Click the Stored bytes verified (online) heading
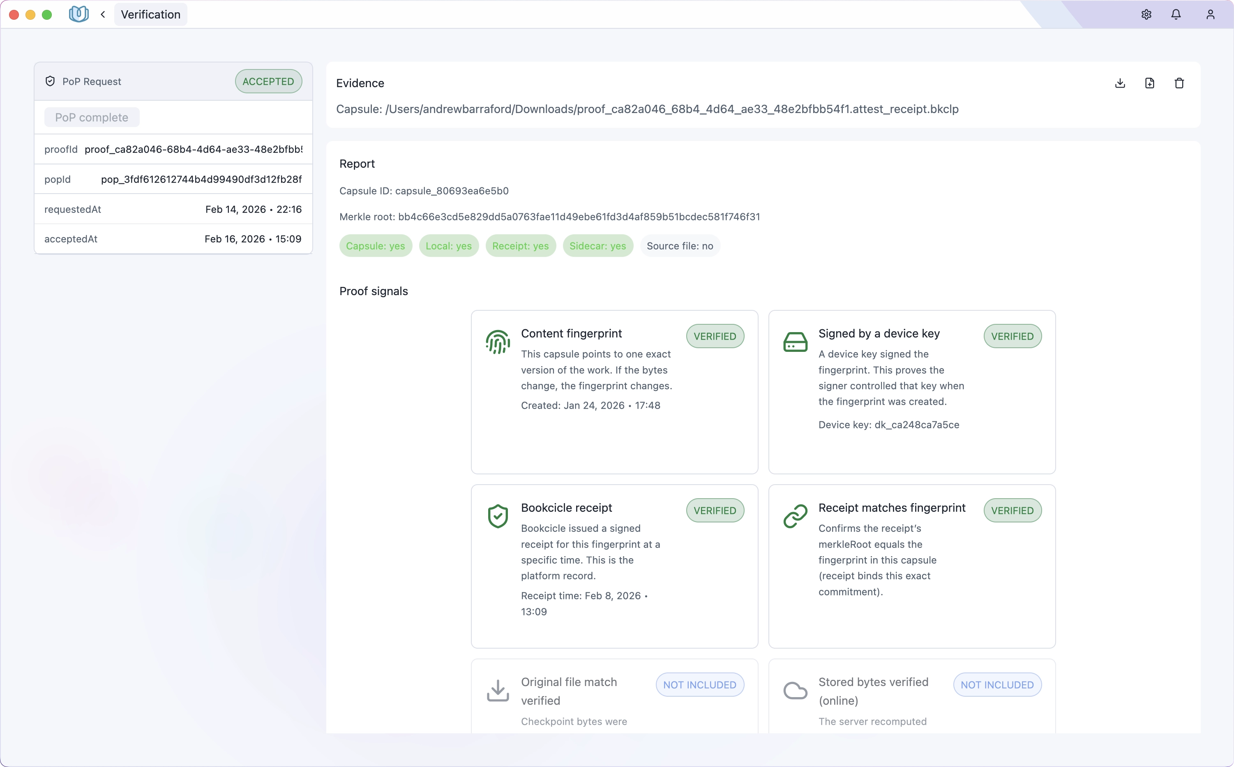 [x=874, y=691]
